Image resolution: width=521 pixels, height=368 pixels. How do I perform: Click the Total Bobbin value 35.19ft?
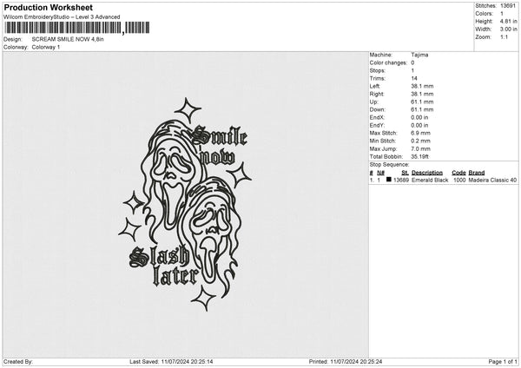pyautogui.click(x=420, y=156)
